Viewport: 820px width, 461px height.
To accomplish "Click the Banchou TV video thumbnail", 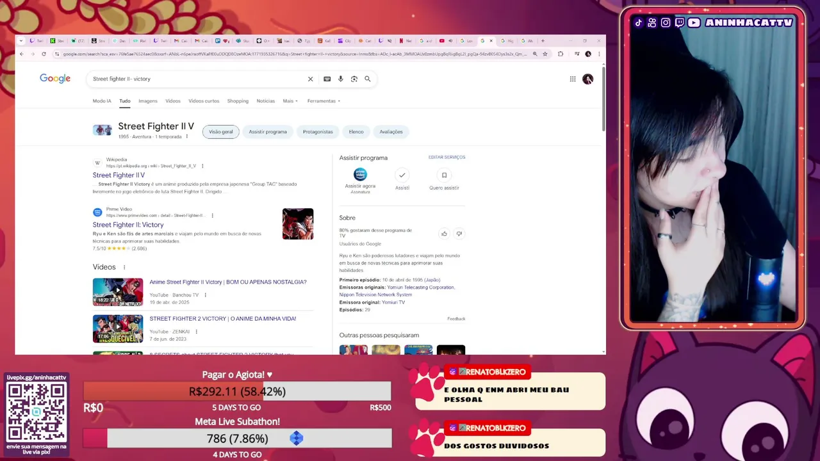I will click(x=118, y=292).
